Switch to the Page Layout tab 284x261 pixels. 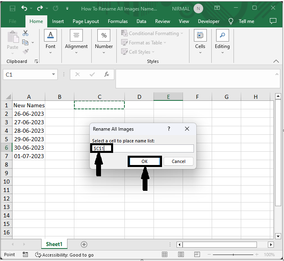[x=86, y=21]
